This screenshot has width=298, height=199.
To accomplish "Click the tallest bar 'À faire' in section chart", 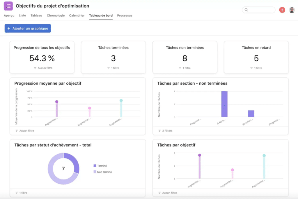I will point(224,104).
